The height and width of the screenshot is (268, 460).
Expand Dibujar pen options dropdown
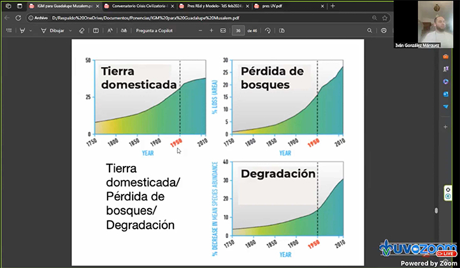click(71, 31)
